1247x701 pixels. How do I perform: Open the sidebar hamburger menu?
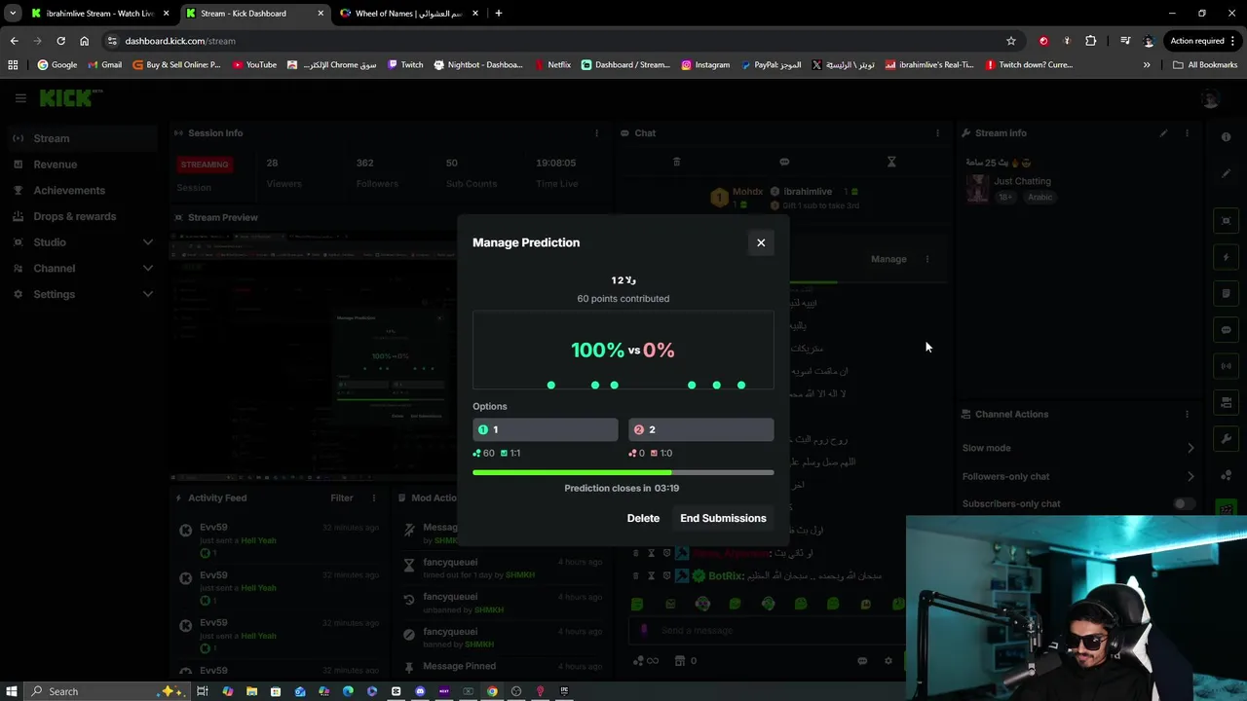coord(20,98)
